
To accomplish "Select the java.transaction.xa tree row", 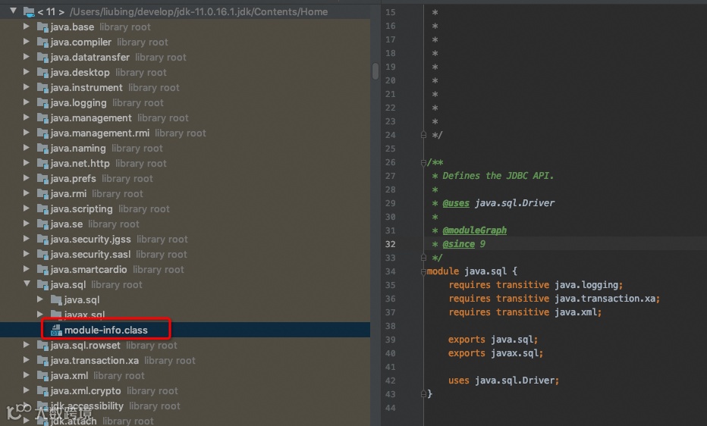I will 185,360.
